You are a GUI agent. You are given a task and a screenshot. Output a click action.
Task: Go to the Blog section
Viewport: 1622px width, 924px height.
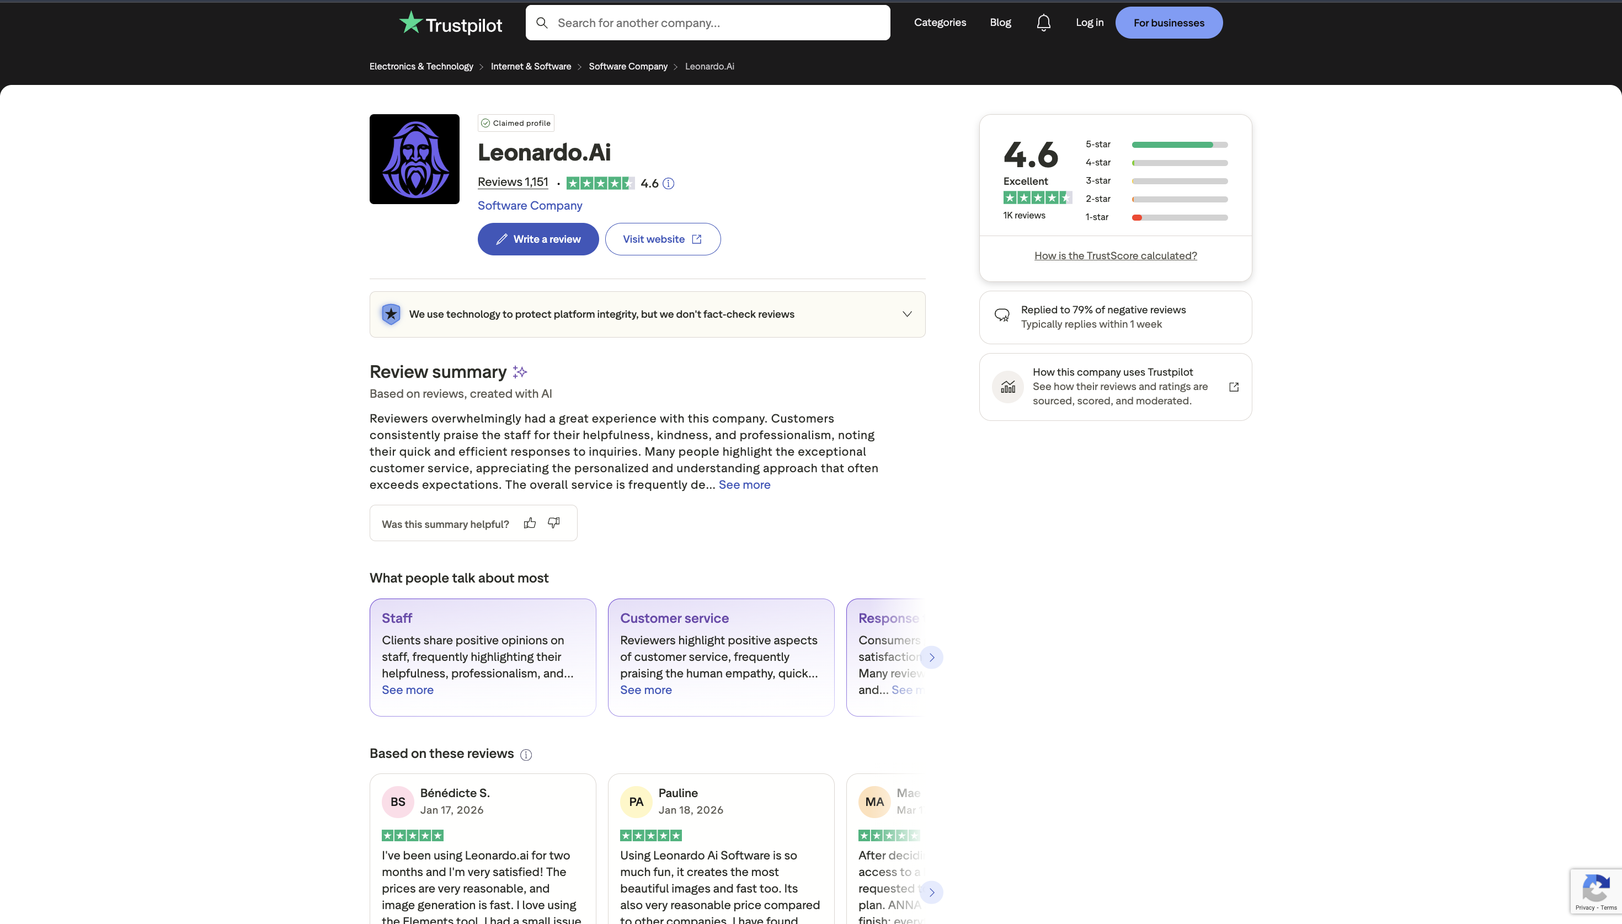tap(1000, 22)
